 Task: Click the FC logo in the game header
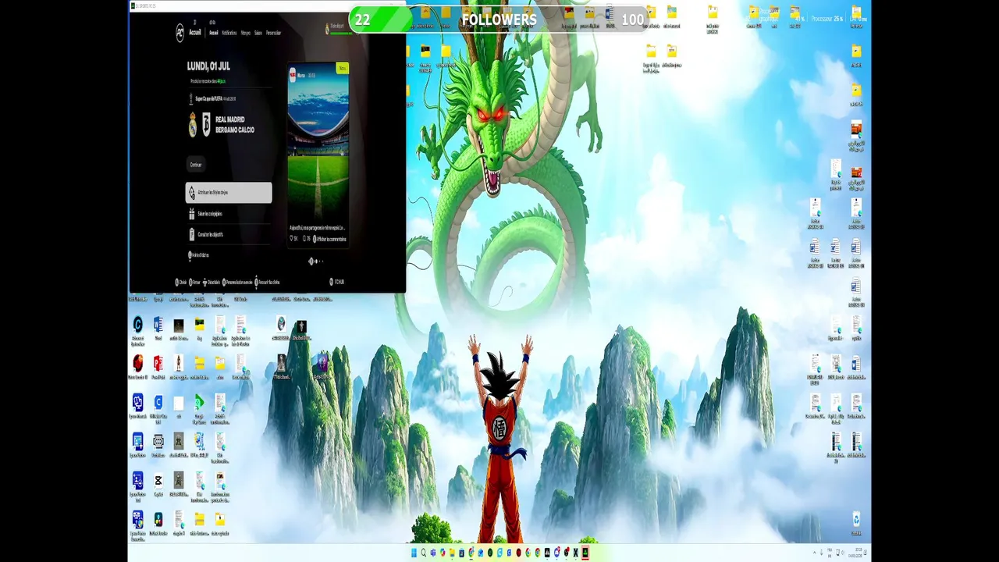click(x=180, y=33)
